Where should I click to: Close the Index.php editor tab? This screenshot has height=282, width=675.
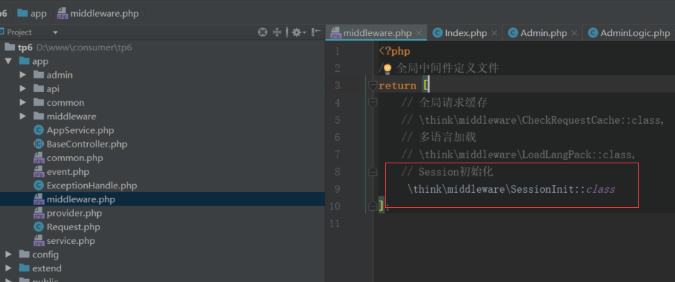click(494, 33)
